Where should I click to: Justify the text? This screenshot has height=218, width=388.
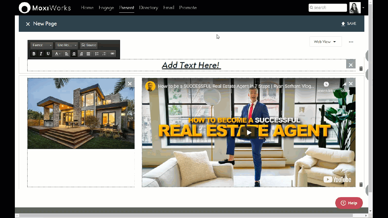[x=88, y=54]
